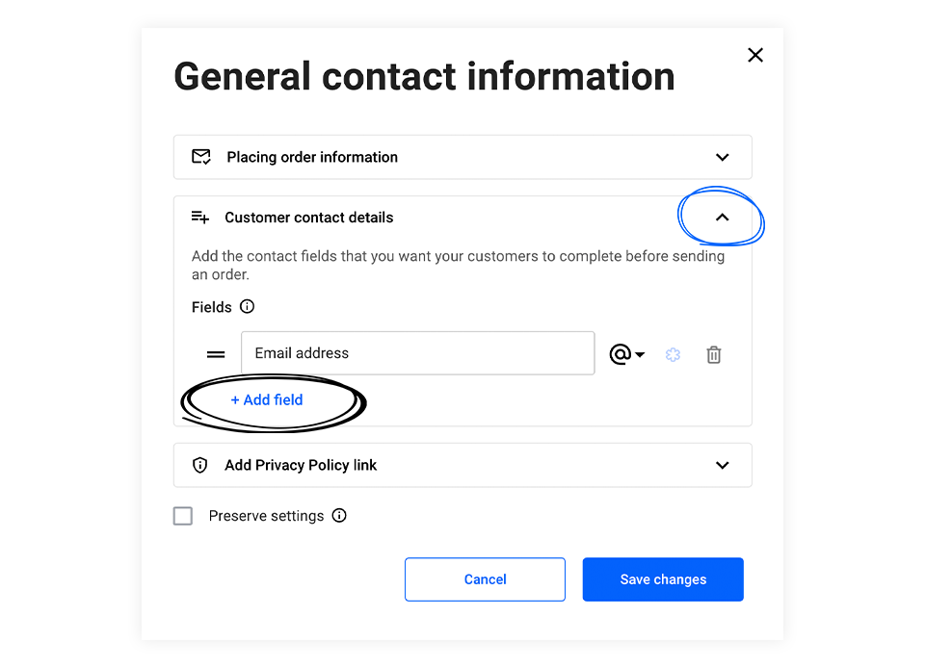This screenshot has width=925, height=668.
Task: Enable the Preserve settings checkbox
Action: (182, 516)
